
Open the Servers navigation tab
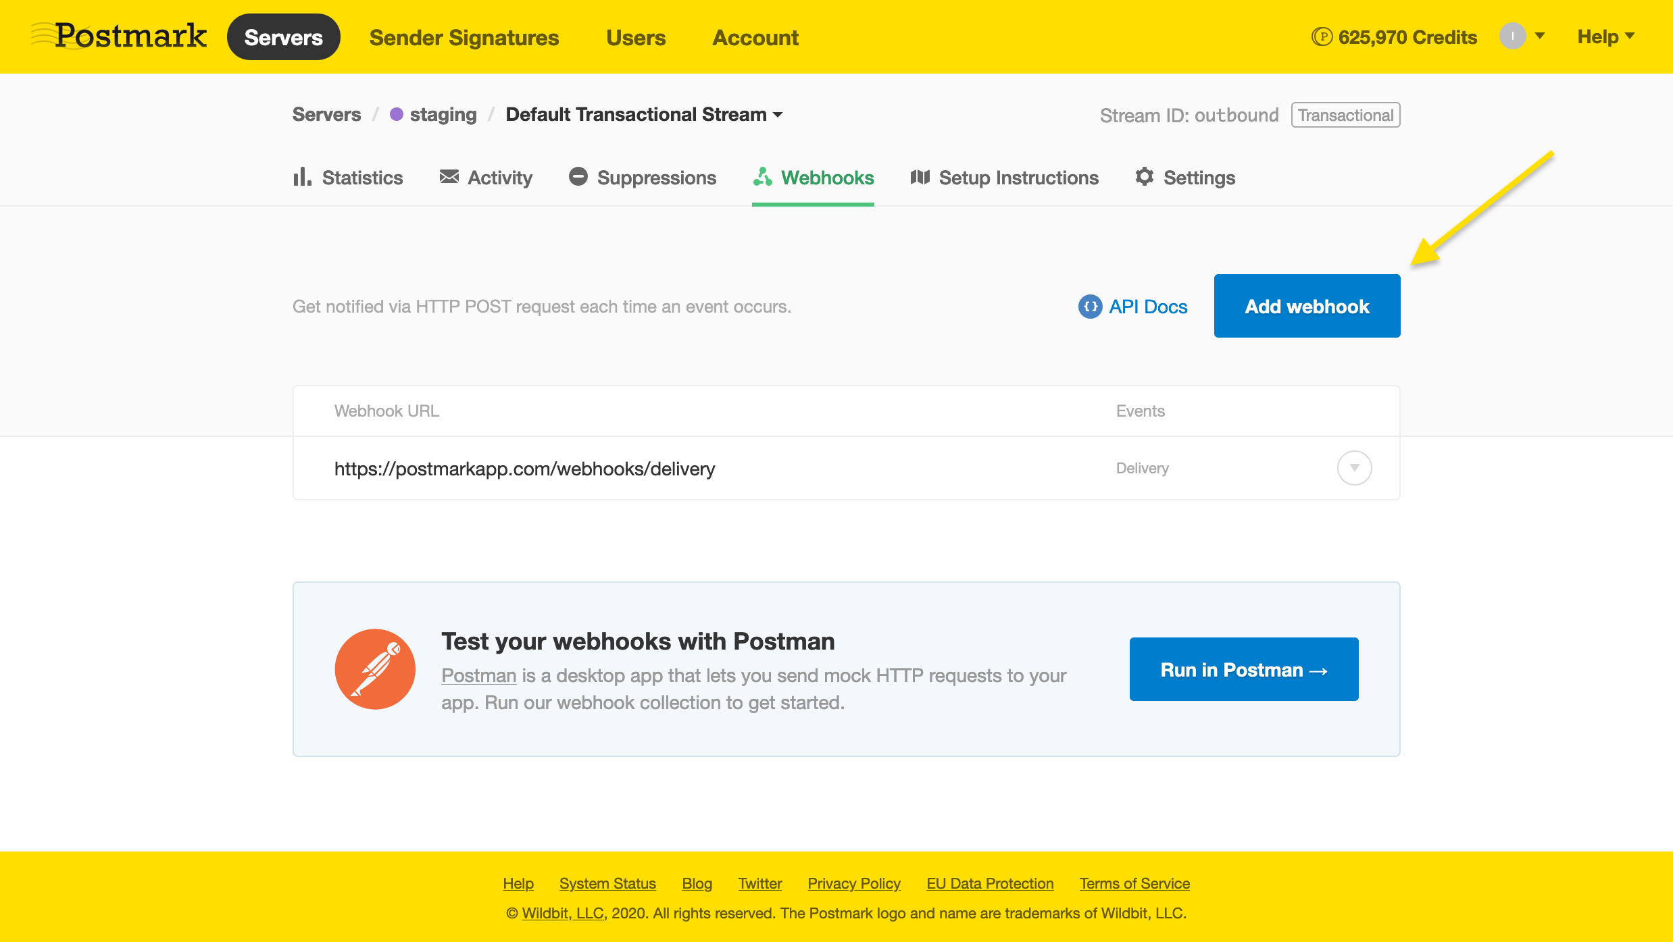pos(284,37)
